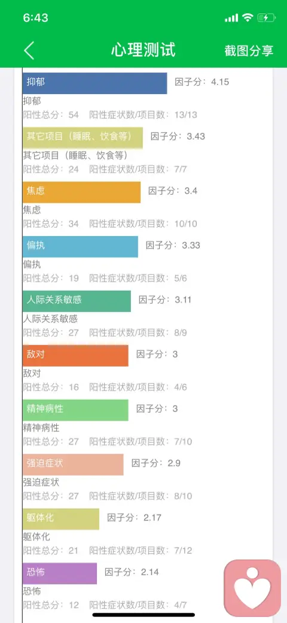Select the purple 恐怖 bar
The height and width of the screenshot is (623, 287).
pos(59,573)
